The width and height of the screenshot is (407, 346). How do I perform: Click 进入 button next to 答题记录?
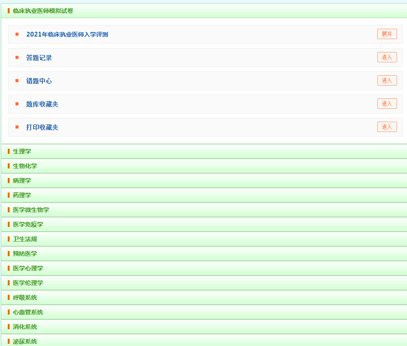click(x=387, y=58)
